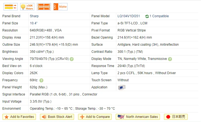Click the ≥50K Hours lightbulb badge
Image resolution: width=201 pixels, height=122 pixels.
pos(27,7)
